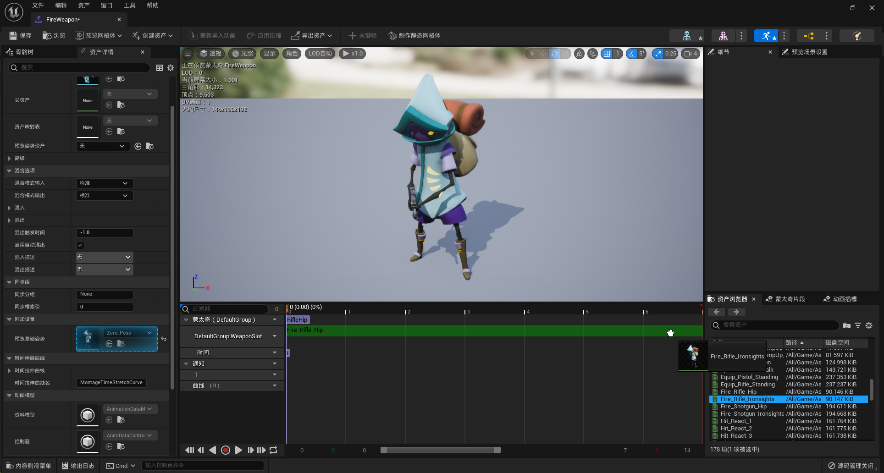Open the blend mode in dropdown
This screenshot has width=884, height=473.
click(105, 183)
